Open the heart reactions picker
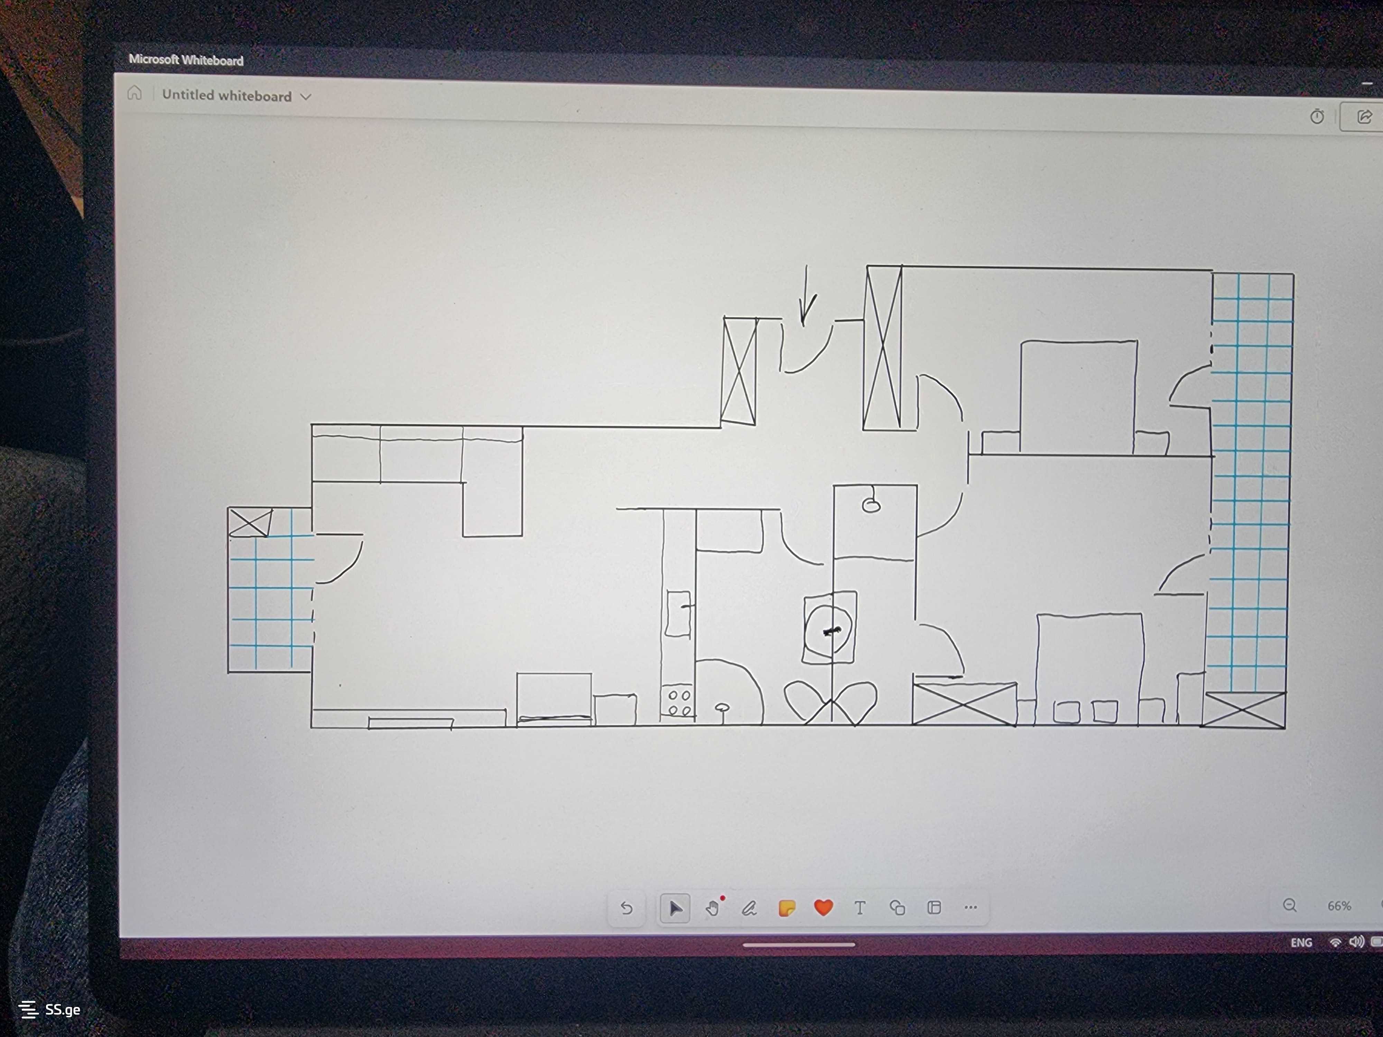 click(824, 907)
